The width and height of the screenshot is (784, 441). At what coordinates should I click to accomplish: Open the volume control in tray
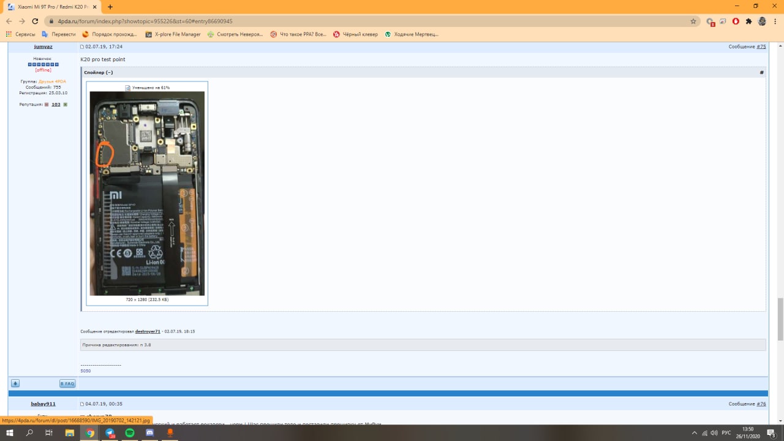[x=714, y=433]
